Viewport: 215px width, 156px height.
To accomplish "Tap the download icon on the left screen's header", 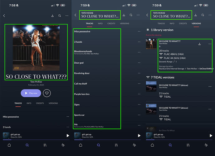I will coord(52,16).
